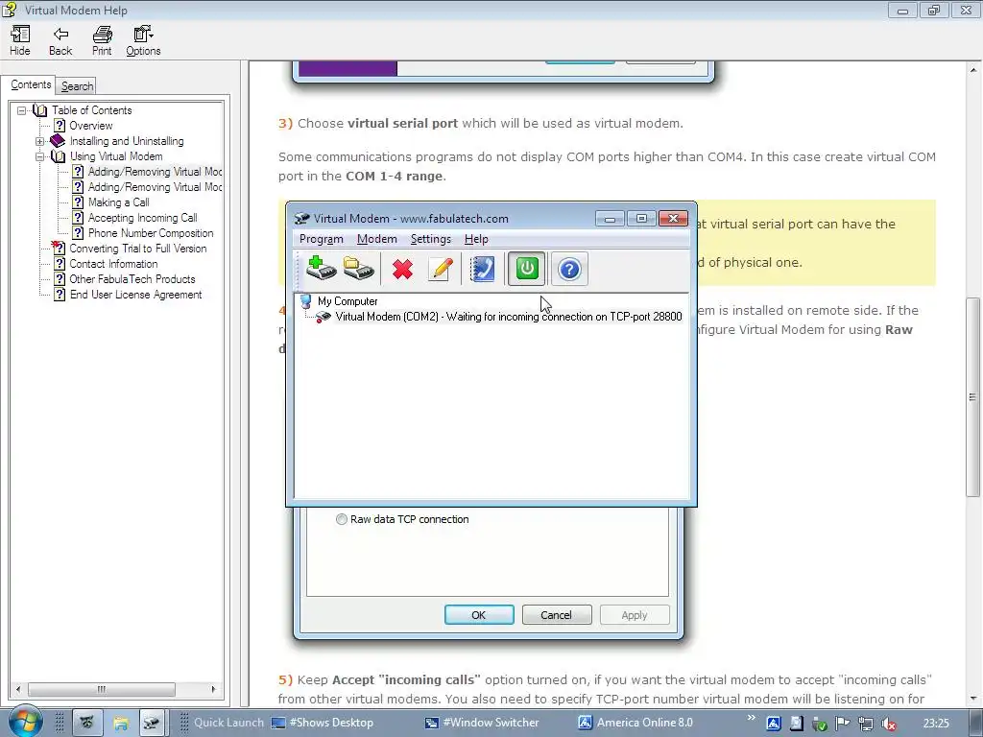
Task: Open #Shows Desktop in Quick Launch
Action: click(323, 723)
